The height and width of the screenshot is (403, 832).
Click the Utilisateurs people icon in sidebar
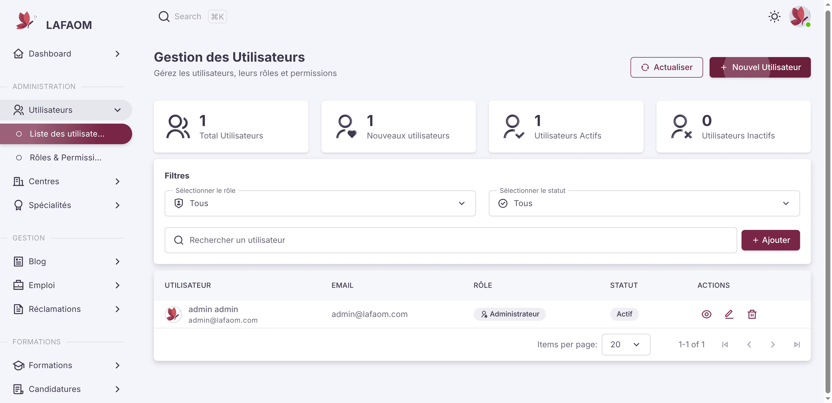coord(18,110)
